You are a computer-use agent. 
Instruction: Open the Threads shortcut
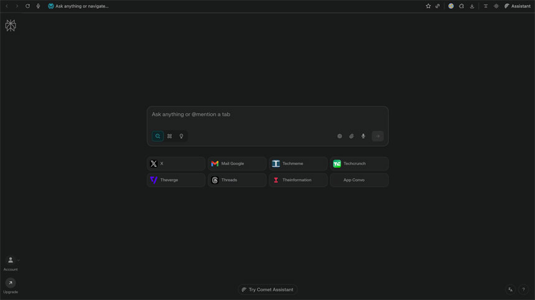pos(237,180)
